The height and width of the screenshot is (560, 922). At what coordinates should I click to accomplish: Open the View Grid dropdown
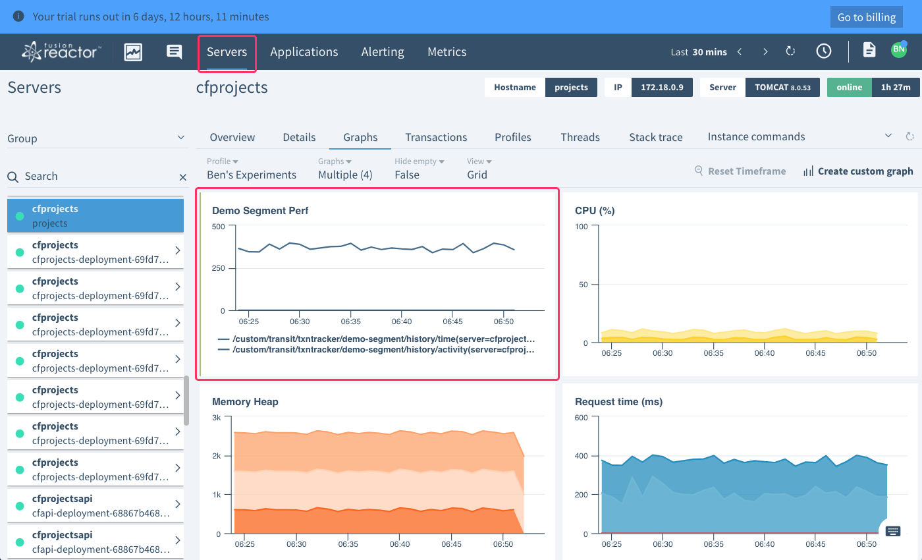[479, 169]
